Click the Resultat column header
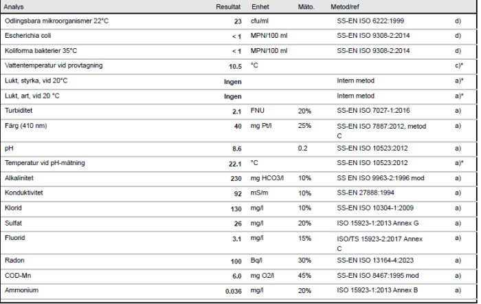 (227, 7)
